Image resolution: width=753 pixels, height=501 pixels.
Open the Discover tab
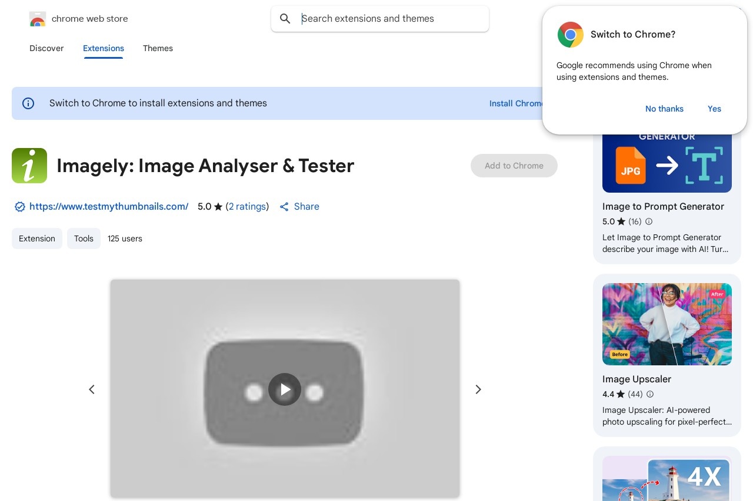coord(46,48)
